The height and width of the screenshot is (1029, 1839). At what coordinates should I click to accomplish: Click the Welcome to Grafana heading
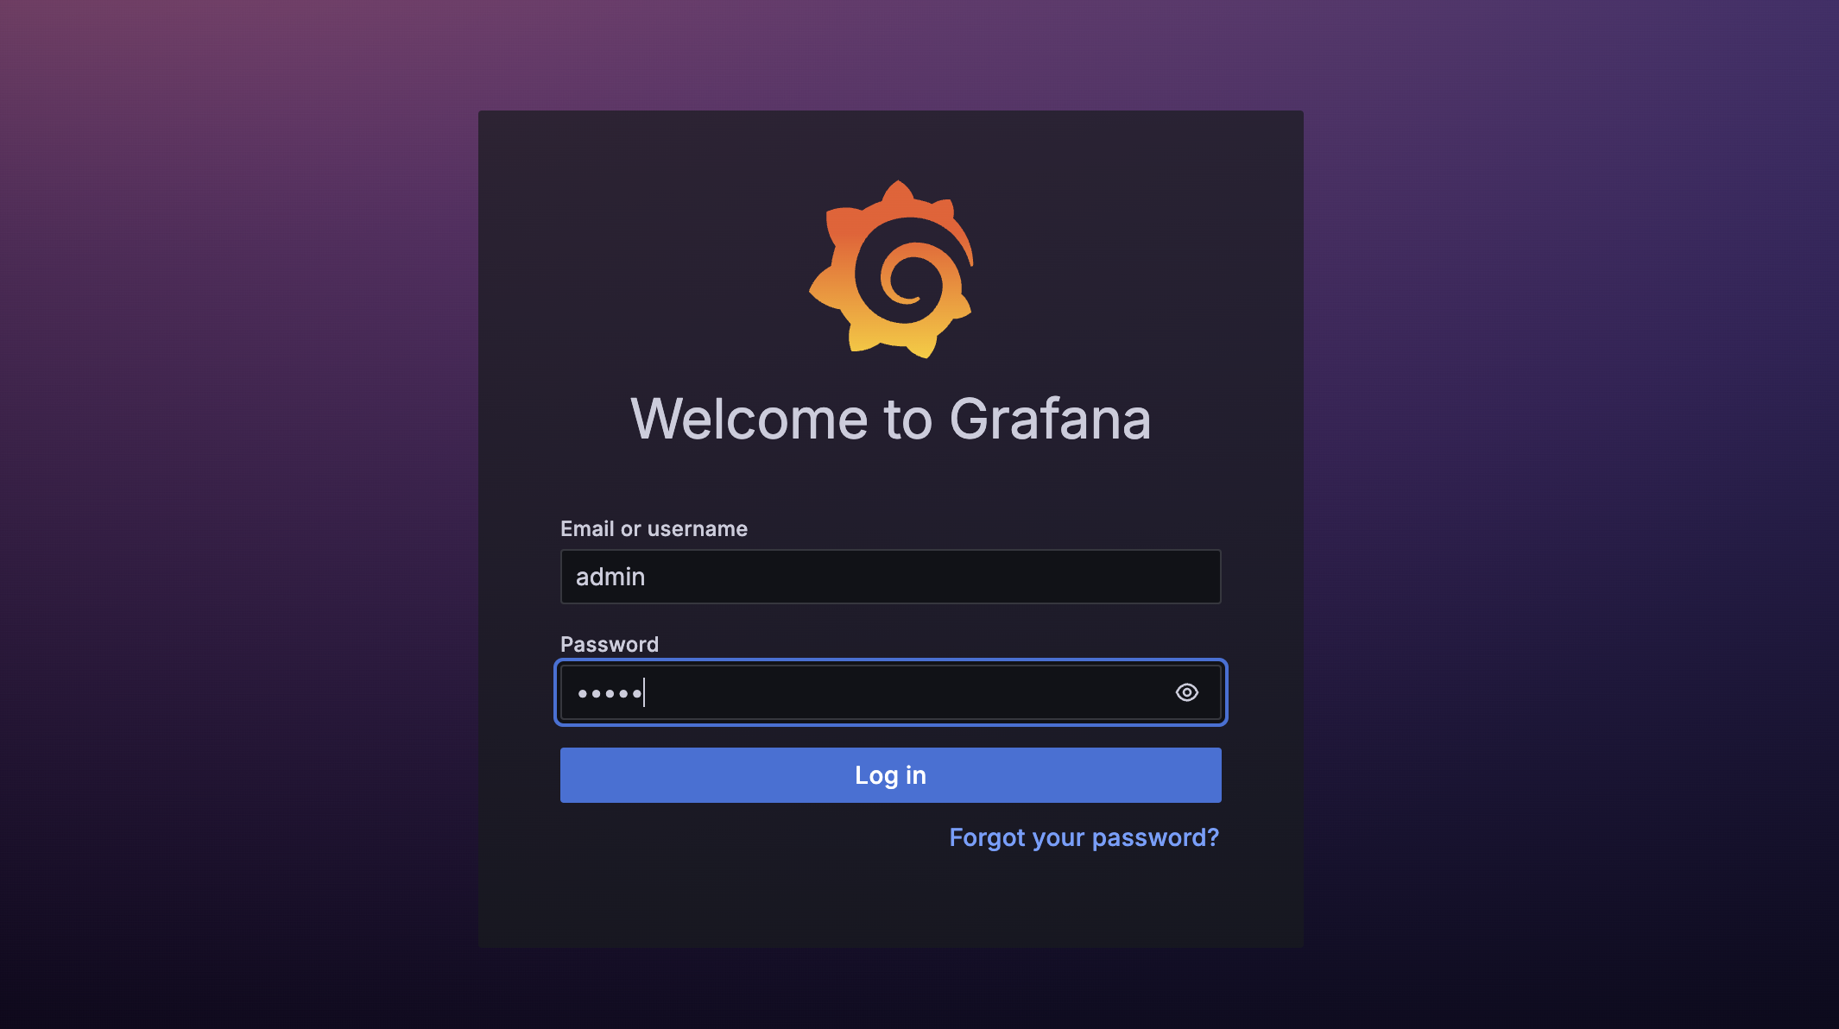891,420
